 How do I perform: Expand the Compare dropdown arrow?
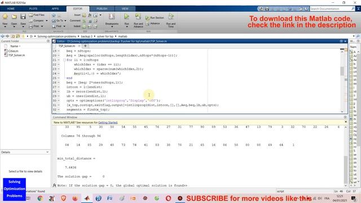point(47,21)
